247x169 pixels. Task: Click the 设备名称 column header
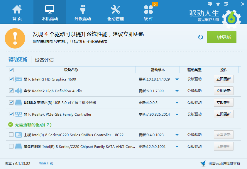pos(71,70)
